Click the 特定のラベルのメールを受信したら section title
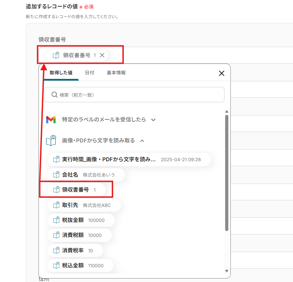Viewport: 293px width, 282px height. (x=104, y=120)
